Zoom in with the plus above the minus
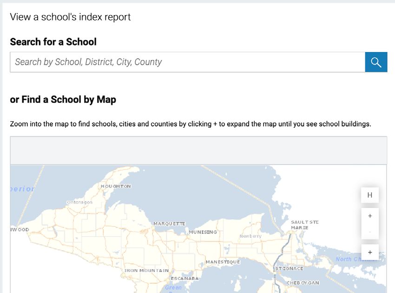Viewport: 395px width, 293px height. coord(370,216)
